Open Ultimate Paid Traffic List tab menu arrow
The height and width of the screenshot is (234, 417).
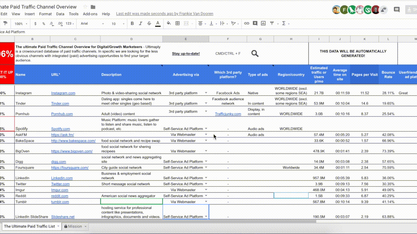[x=58, y=226]
